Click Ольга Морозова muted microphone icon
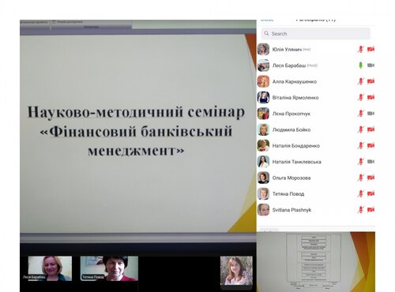395x292 pixels. coord(360,178)
